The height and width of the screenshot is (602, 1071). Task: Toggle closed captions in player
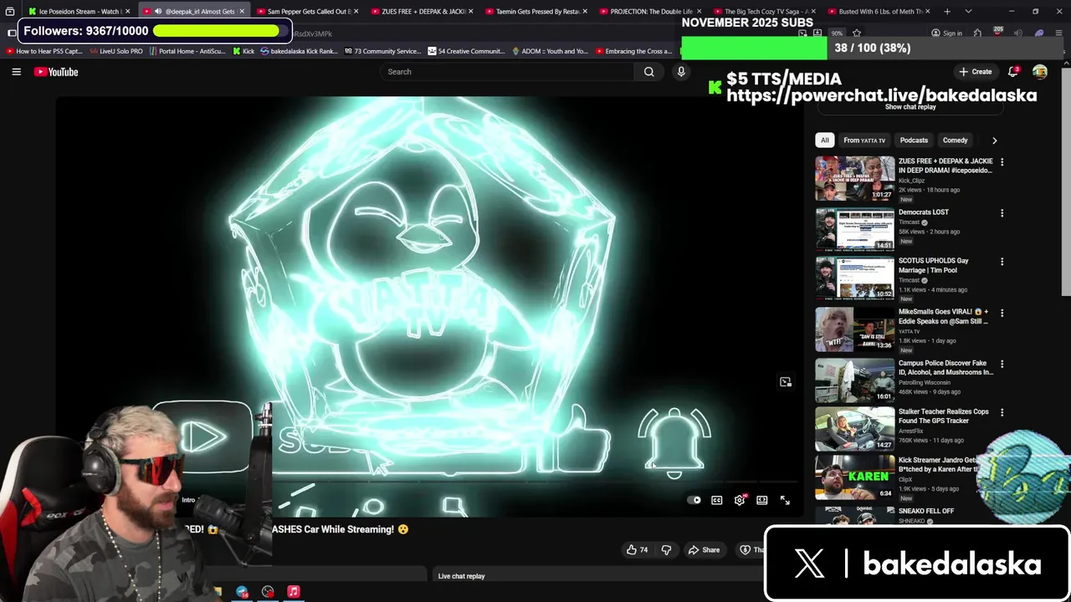coord(717,500)
